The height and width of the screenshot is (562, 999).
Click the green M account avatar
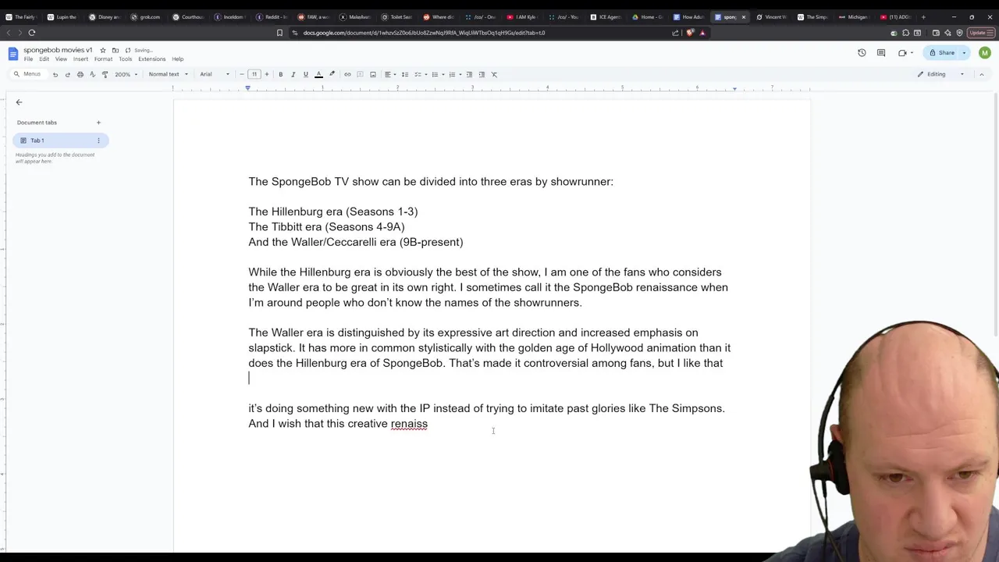pyautogui.click(x=984, y=52)
